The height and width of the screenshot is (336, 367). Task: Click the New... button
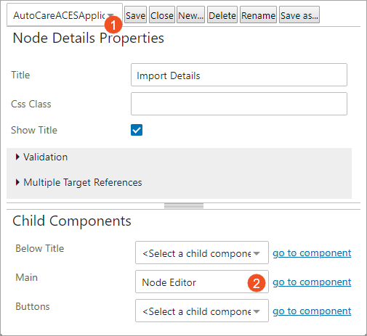(190, 15)
